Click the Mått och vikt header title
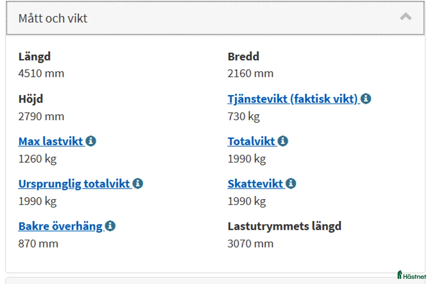 click(53, 18)
